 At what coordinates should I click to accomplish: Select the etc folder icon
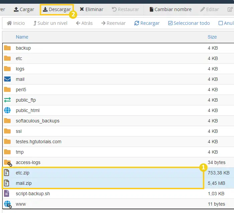click(x=7, y=58)
